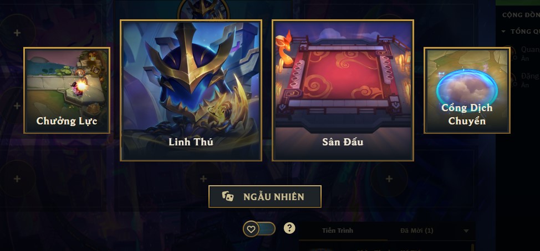540x251 pixels.
Task: Click the dice icon in Ngẫu Nhiên
Action: coord(228,196)
